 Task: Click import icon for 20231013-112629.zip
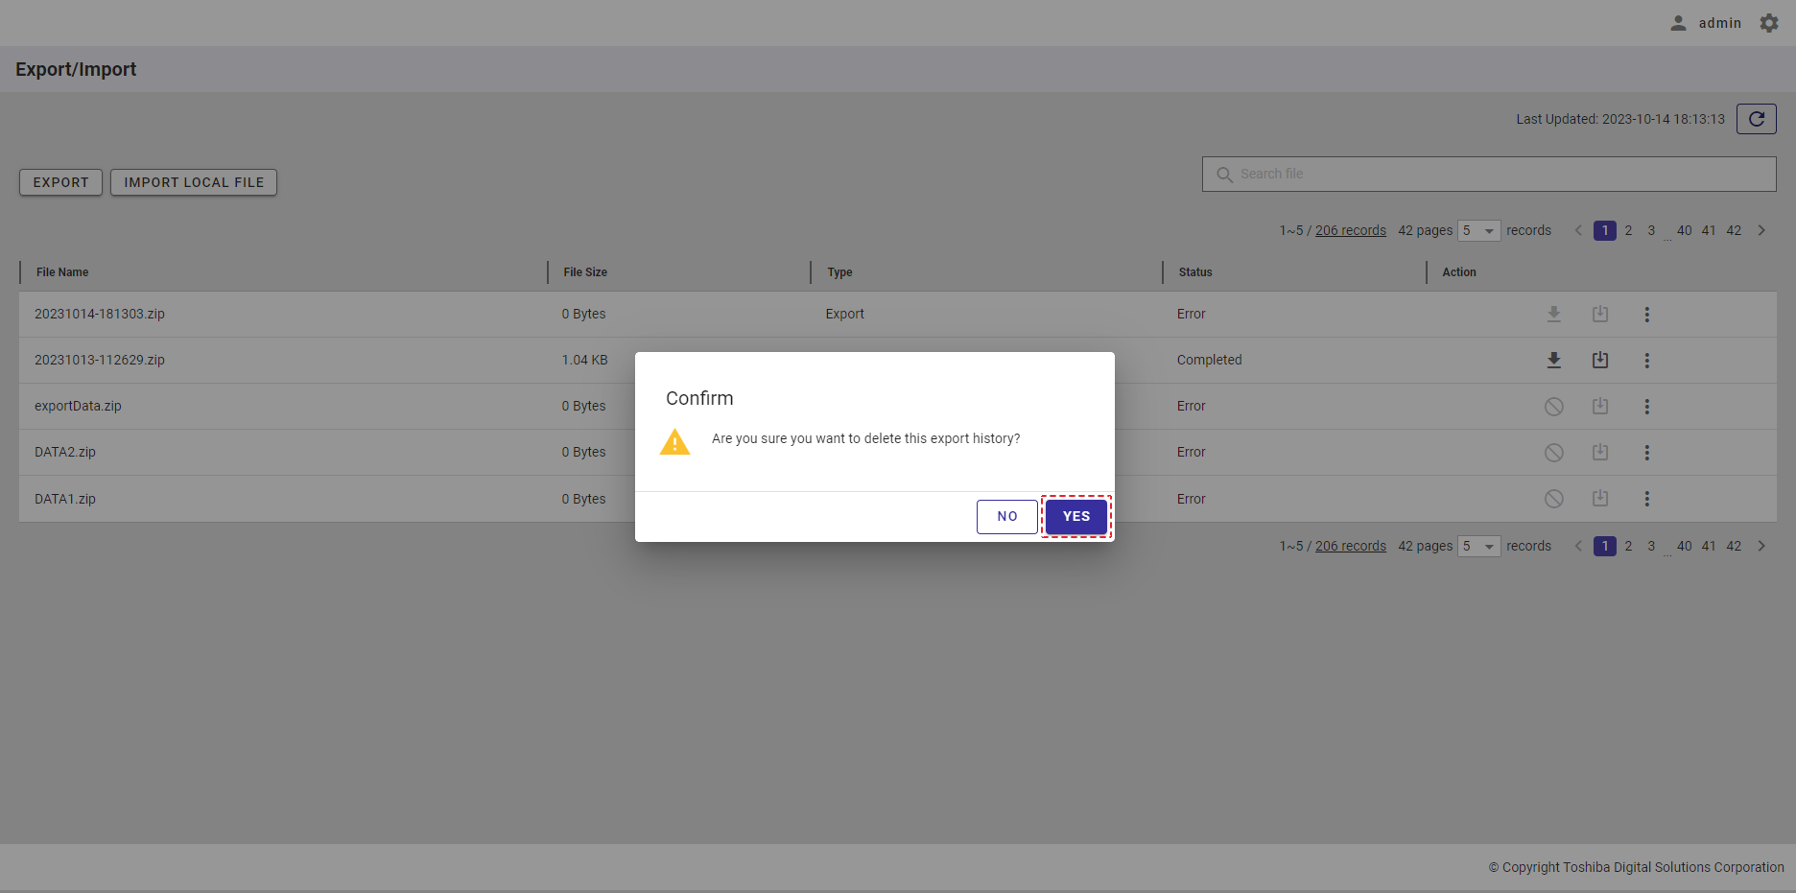click(1599, 361)
